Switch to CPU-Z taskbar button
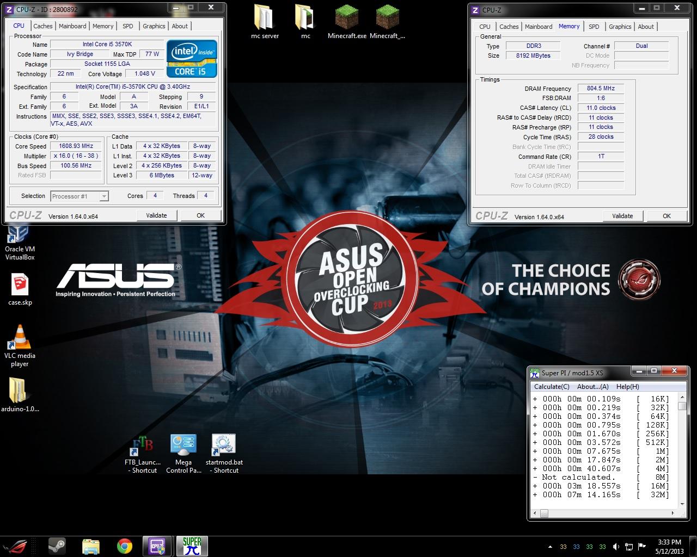This screenshot has width=697, height=557. [158, 546]
